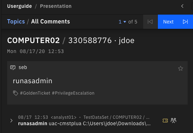Open the Topics breadcrumb link

point(16,22)
